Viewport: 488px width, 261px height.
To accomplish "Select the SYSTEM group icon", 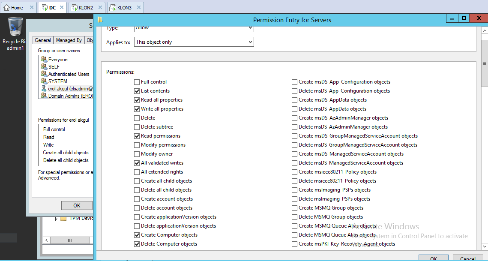I will tap(44, 81).
